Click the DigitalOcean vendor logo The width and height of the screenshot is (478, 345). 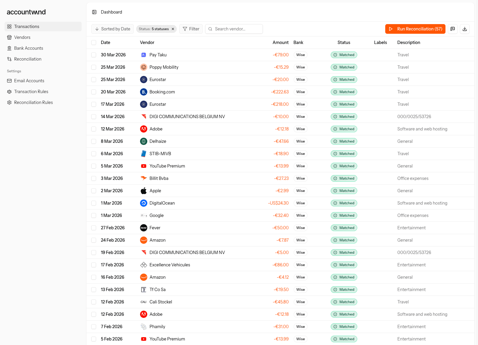click(144, 203)
